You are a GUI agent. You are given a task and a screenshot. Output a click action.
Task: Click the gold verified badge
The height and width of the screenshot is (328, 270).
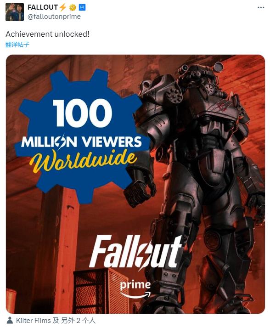73,8
